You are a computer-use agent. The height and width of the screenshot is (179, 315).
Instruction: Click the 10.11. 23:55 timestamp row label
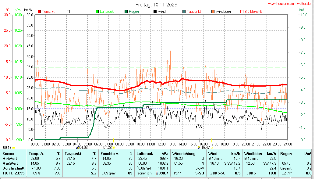(x=14, y=173)
